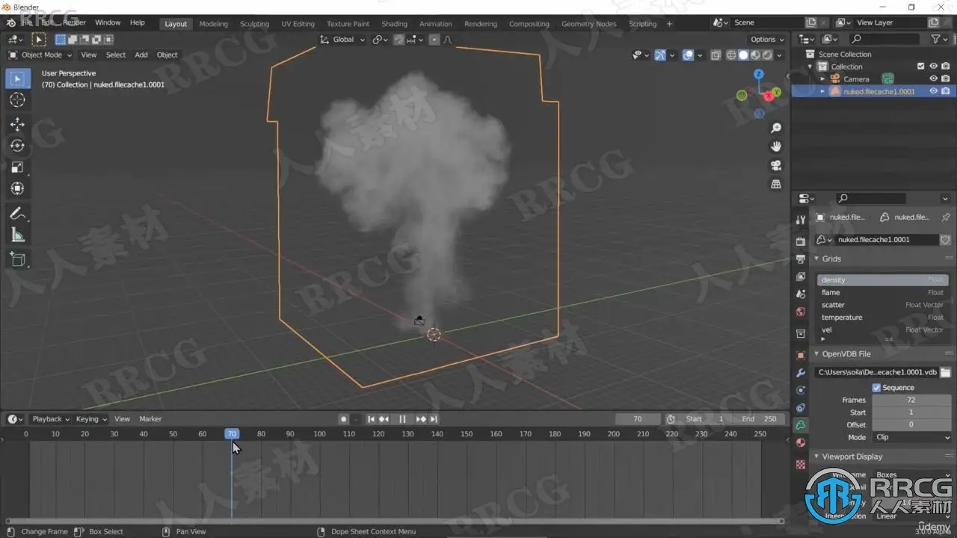Switch to the Shading workspace tab
Viewport: 957px width, 538px height.
[394, 24]
